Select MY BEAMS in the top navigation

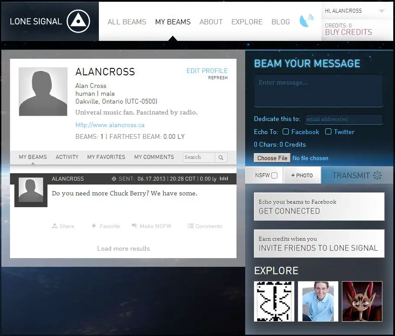173,22
